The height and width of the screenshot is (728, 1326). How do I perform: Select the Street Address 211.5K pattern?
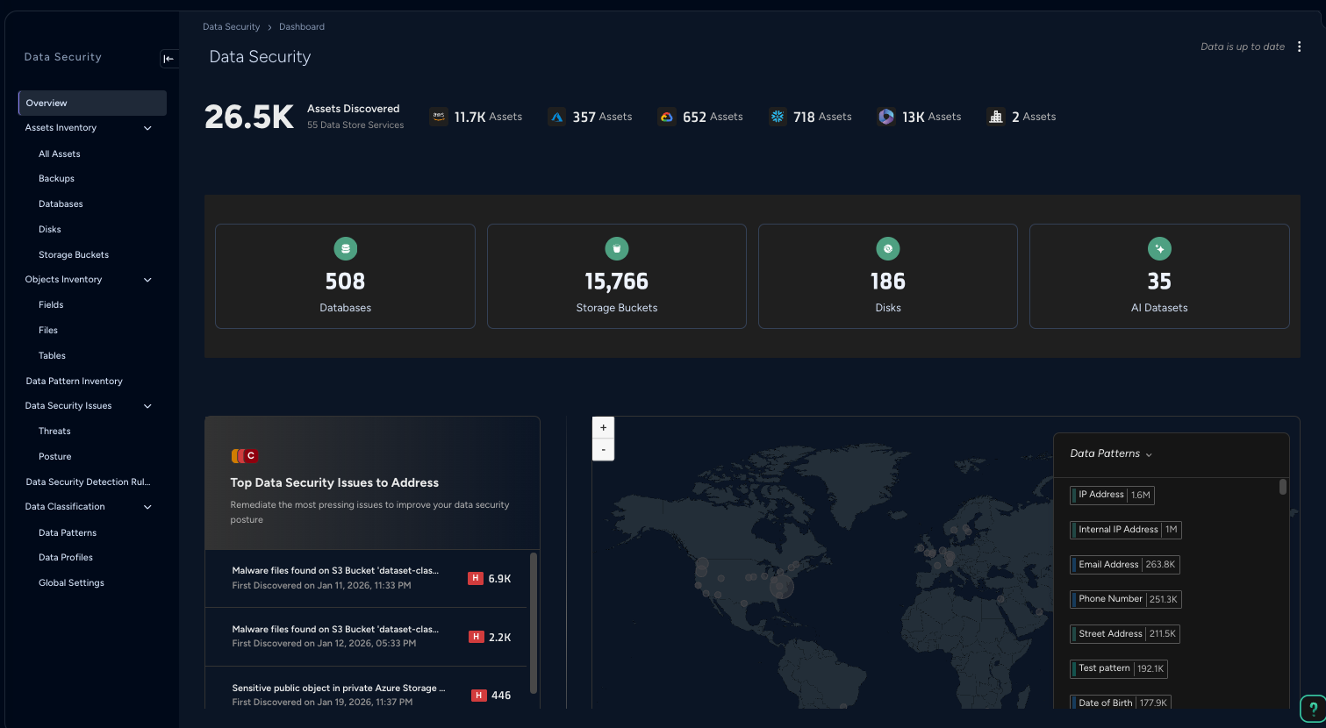(1125, 634)
